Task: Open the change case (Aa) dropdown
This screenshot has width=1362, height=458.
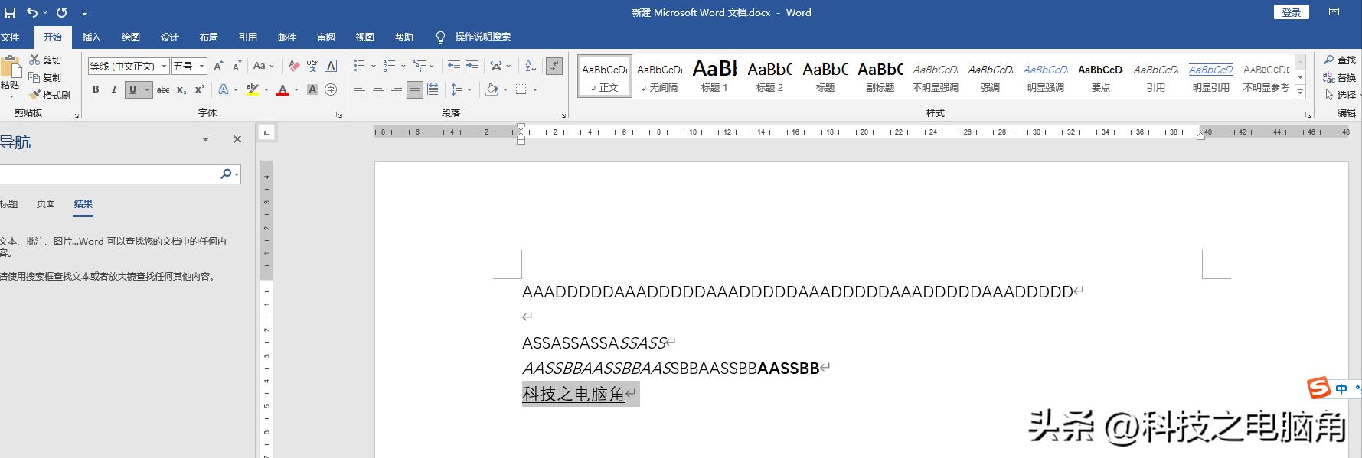Action: (x=263, y=66)
